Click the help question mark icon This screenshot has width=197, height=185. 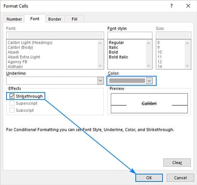pos(172,6)
